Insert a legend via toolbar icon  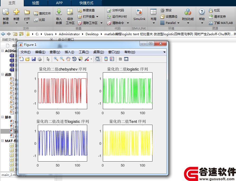(x=112, y=59)
